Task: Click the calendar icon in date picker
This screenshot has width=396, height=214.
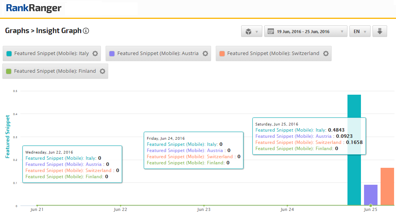Action: (271, 32)
